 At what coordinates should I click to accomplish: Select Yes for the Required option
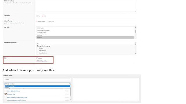pos(37,16)
